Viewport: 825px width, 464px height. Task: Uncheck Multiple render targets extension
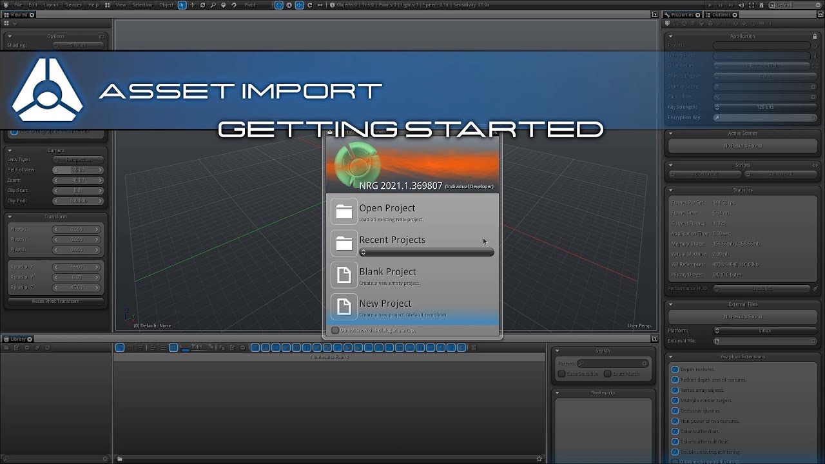(x=675, y=400)
